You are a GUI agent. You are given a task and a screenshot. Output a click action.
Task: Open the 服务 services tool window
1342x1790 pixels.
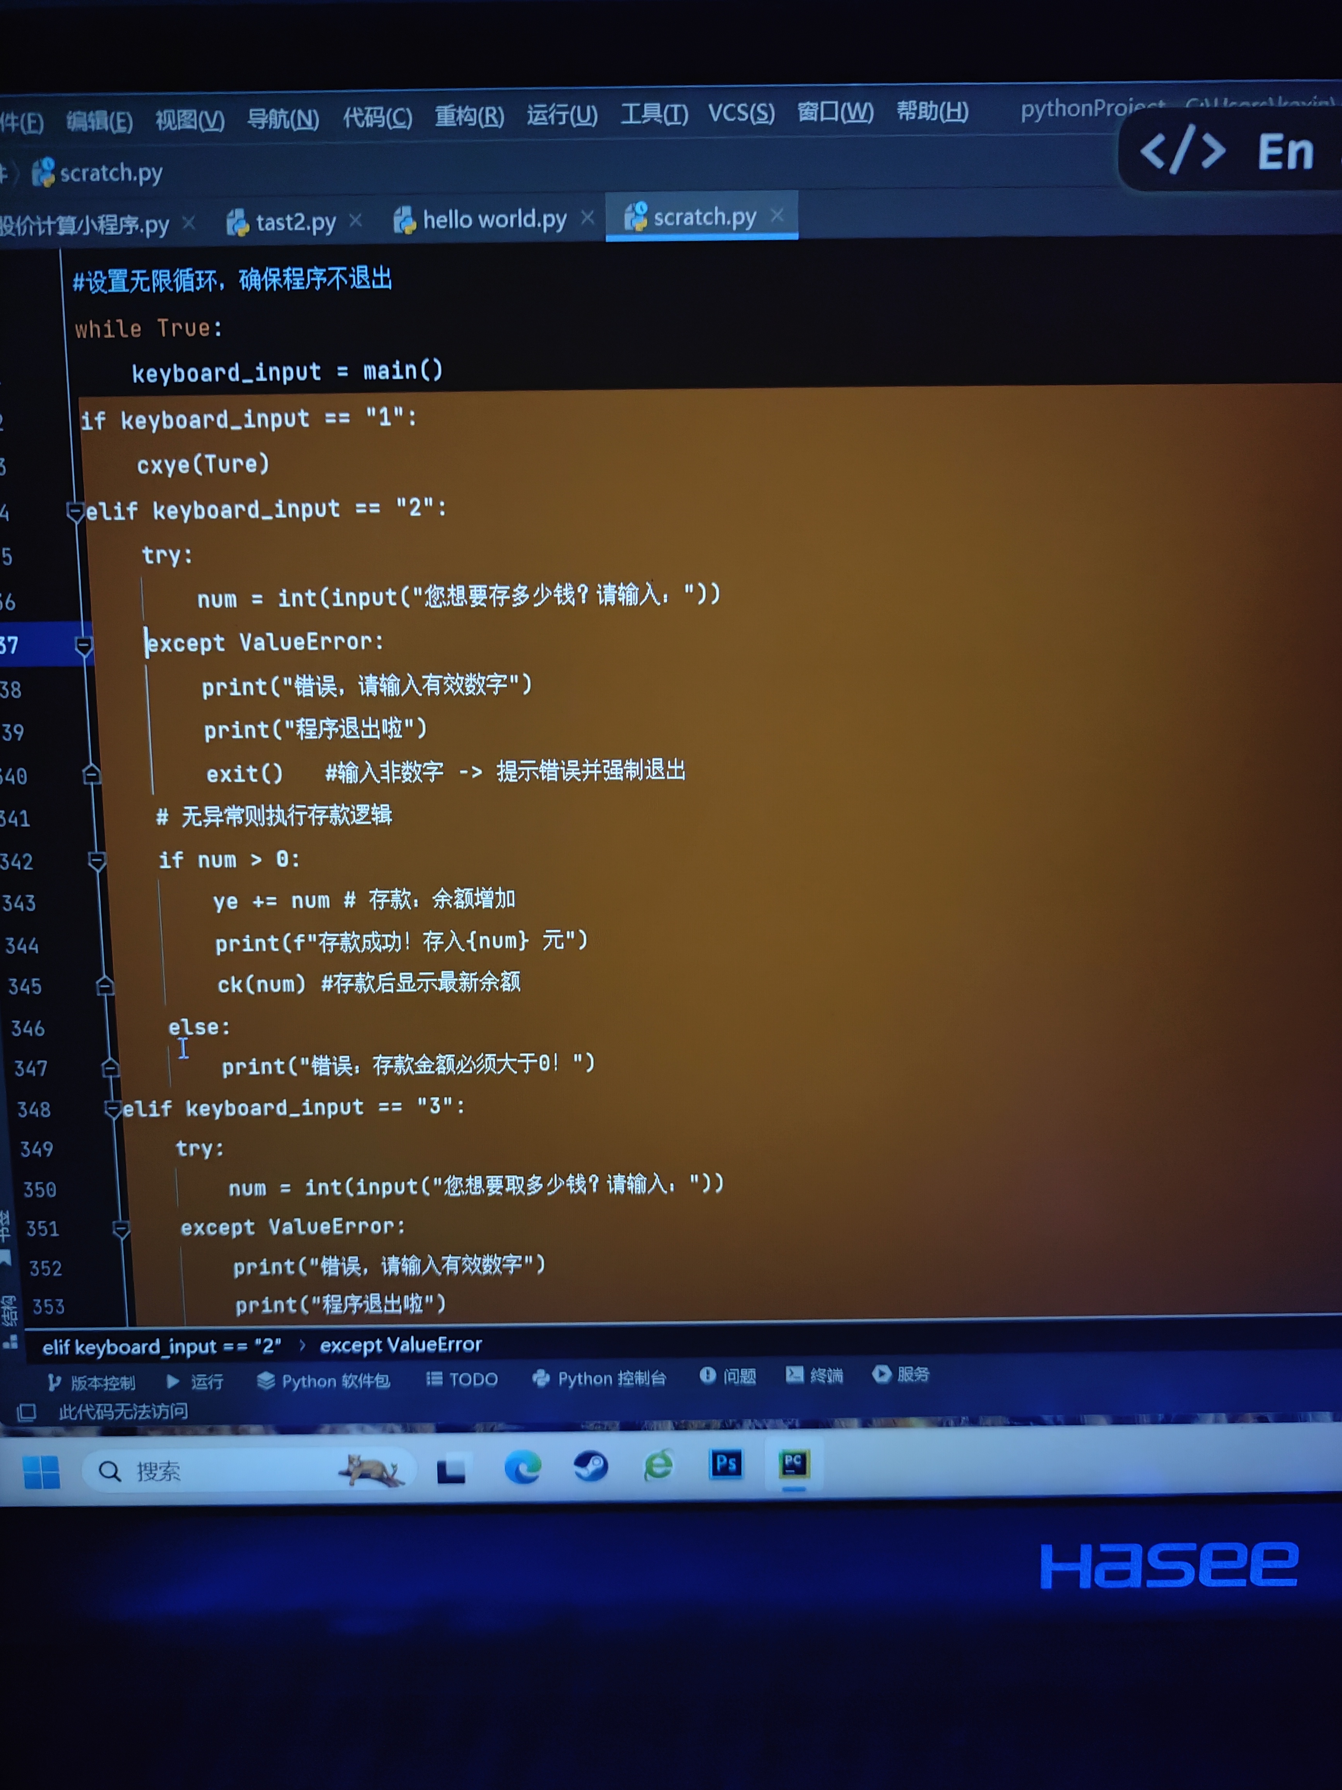(901, 1374)
